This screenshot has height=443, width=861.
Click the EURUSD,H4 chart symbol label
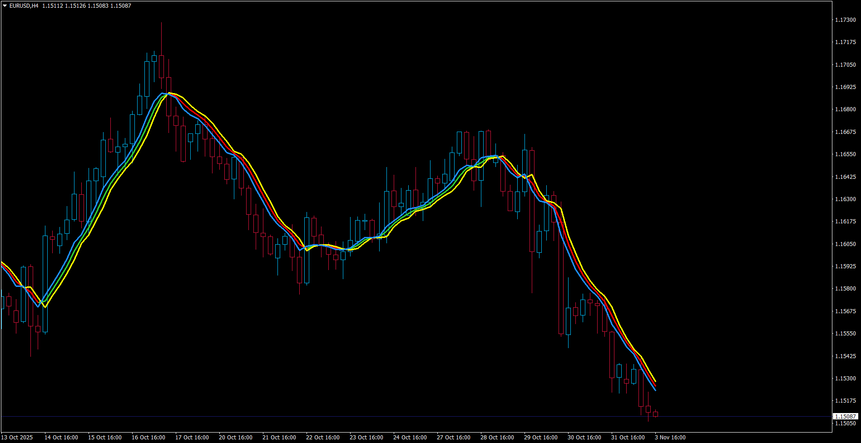coord(24,6)
